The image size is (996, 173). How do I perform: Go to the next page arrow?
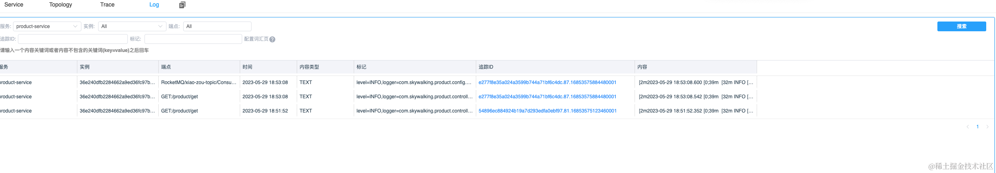click(x=987, y=127)
